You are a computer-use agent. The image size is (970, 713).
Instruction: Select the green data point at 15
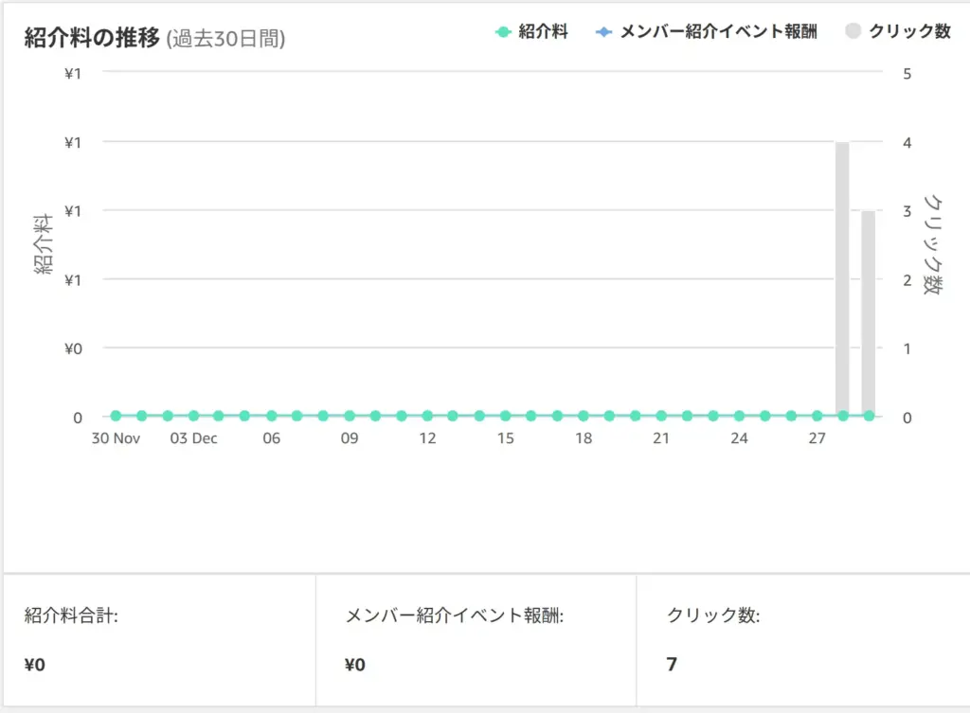(505, 416)
